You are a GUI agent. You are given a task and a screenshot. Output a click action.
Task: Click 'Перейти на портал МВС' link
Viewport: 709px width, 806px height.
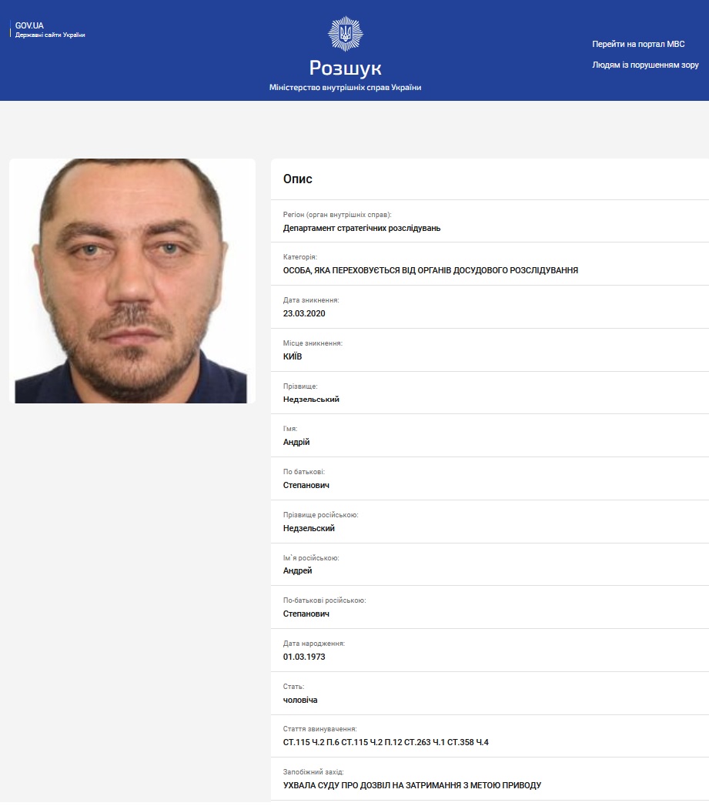tap(638, 44)
